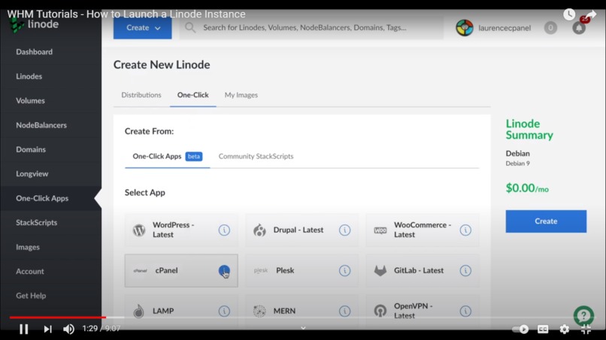The height and width of the screenshot is (340, 606).
Task: Show info for Plesk app
Action: [345, 270]
